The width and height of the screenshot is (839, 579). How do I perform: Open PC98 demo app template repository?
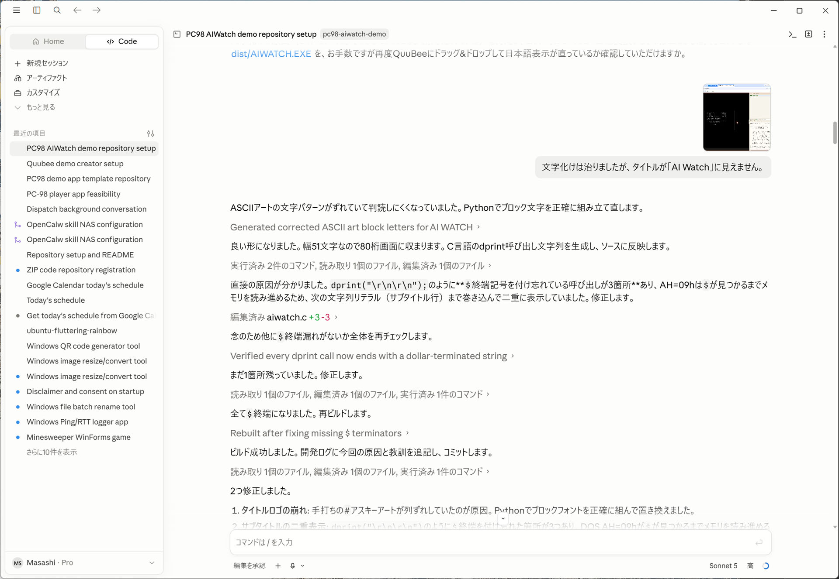[x=84, y=179]
